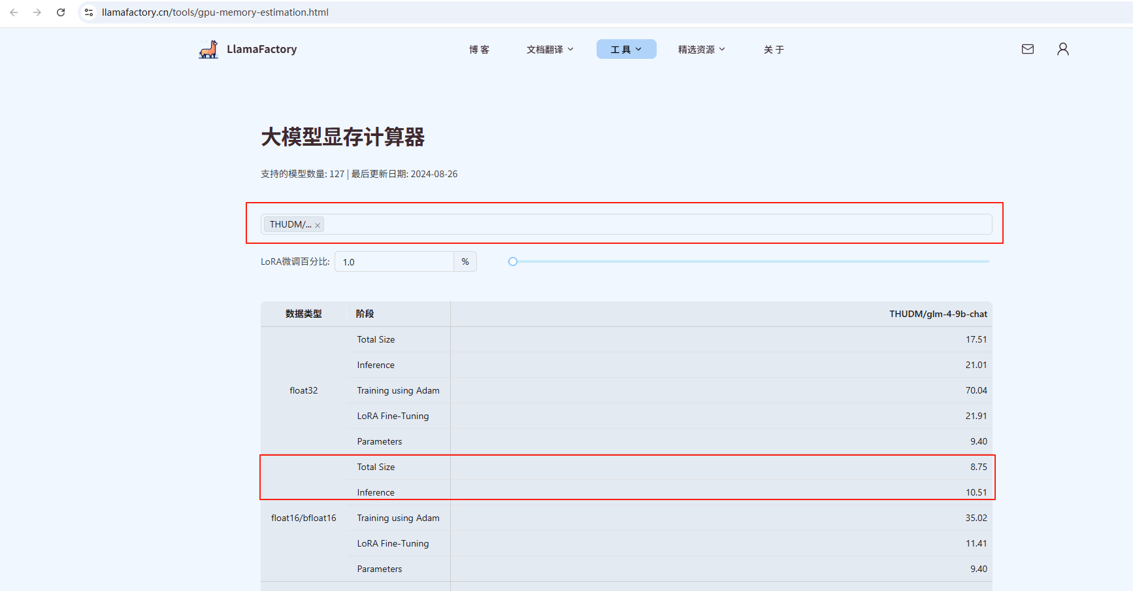
Task: Open the 关于 menu item
Action: click(774, 50)
